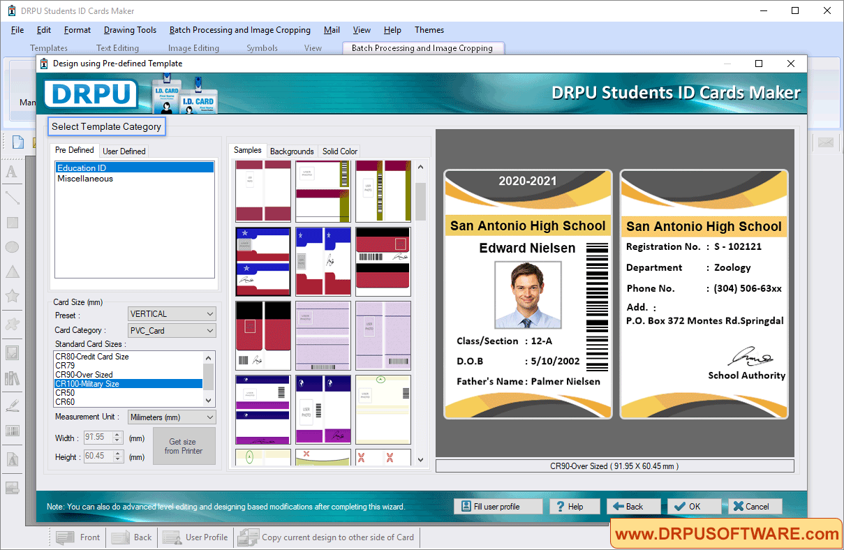Open the Measurement Unit dropdown
The image size is (844, 550).
point(172,417)
